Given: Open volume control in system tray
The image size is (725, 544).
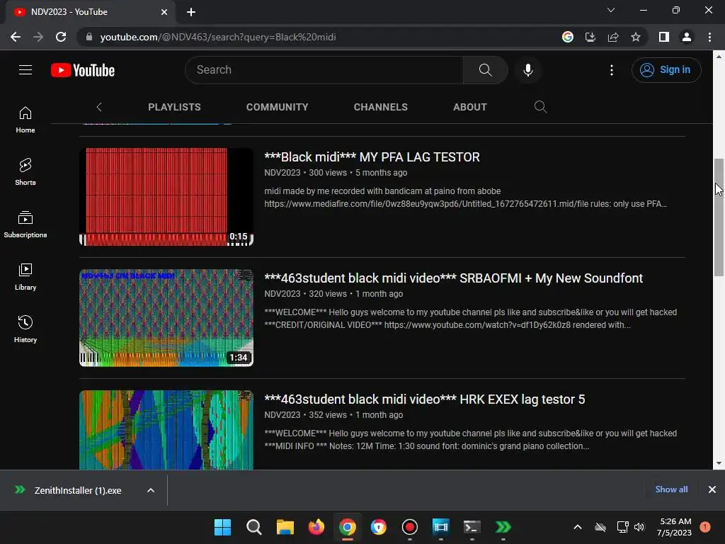Looking at the screenshot, I should [x=639, y=527].
